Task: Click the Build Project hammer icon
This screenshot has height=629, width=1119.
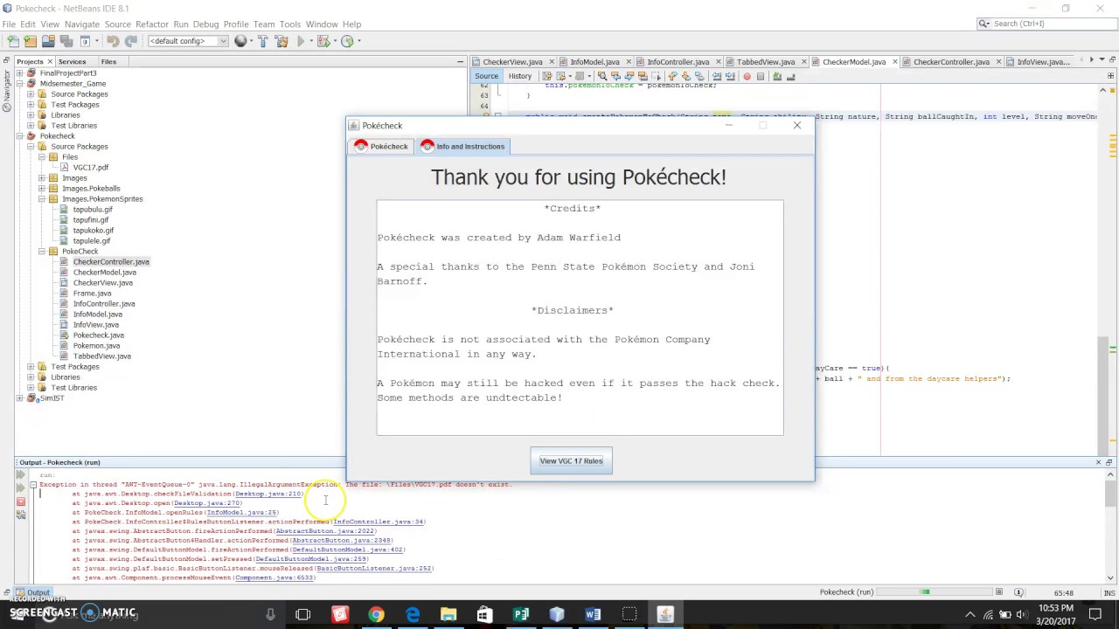Action: (x=262, y=41)
